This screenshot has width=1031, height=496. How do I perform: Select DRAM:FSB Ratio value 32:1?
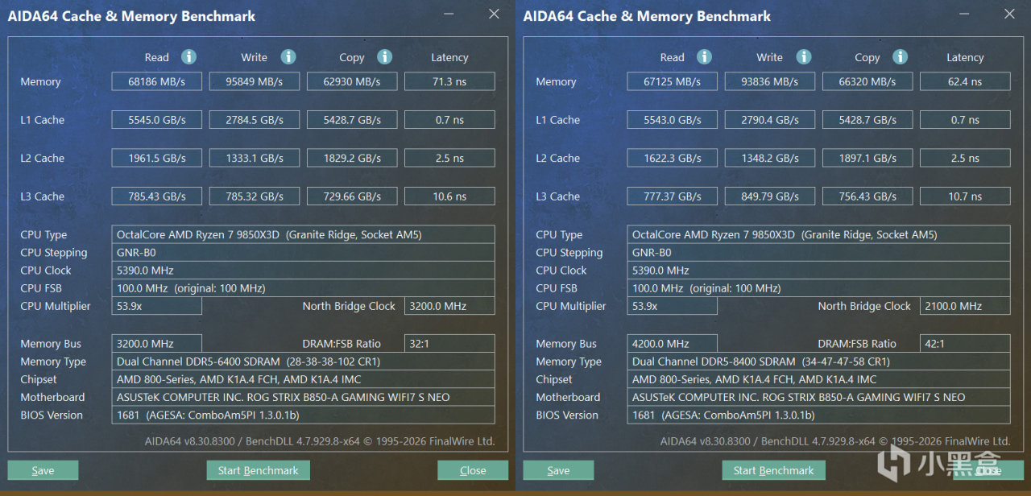(449, 344)
